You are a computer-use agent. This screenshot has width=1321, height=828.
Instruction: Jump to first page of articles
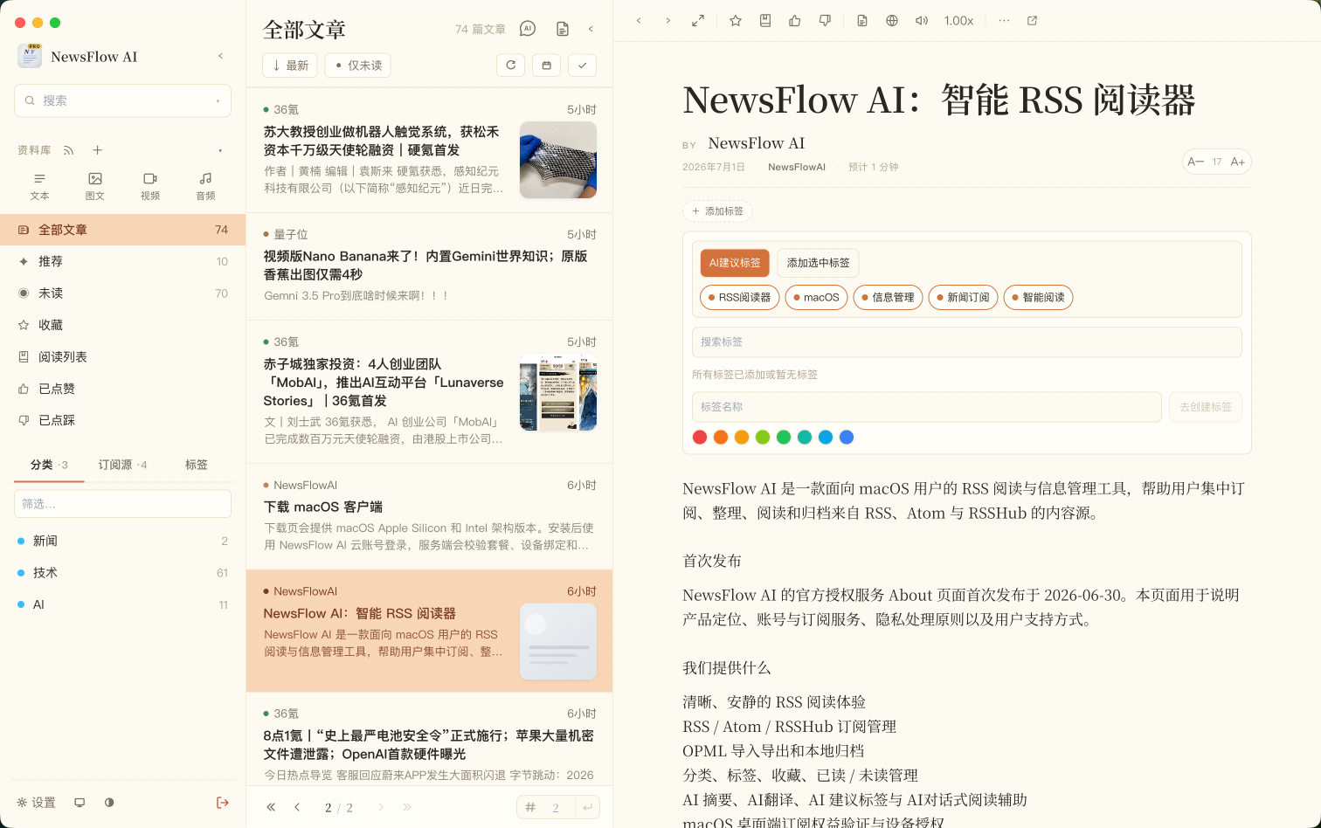[x=271, y=807]
